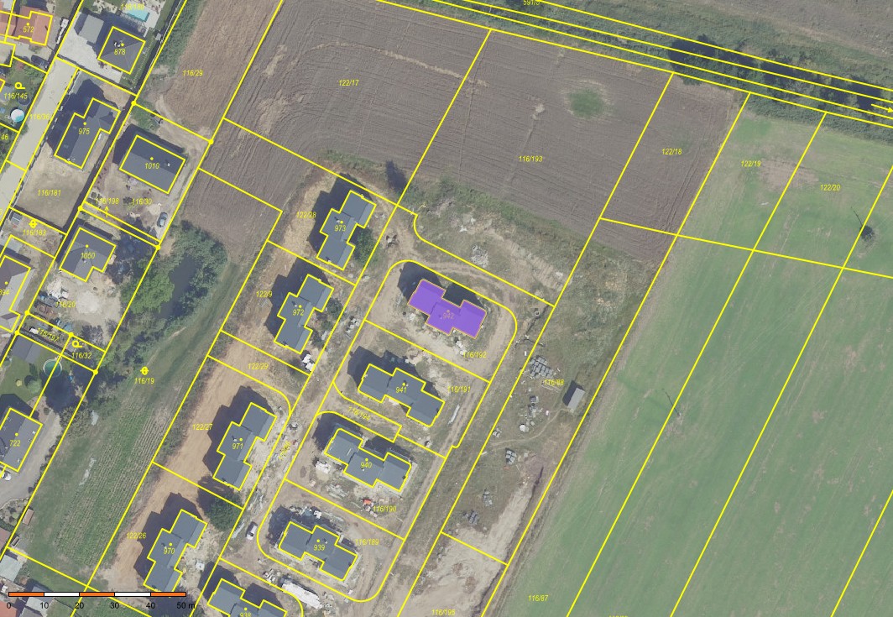The image size is (893, 617).
Task: Click parcel label 122/17
Action: point(348,82)
